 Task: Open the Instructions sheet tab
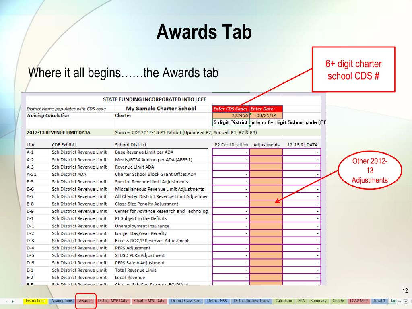pyautogui.click(x=35, y=301)
